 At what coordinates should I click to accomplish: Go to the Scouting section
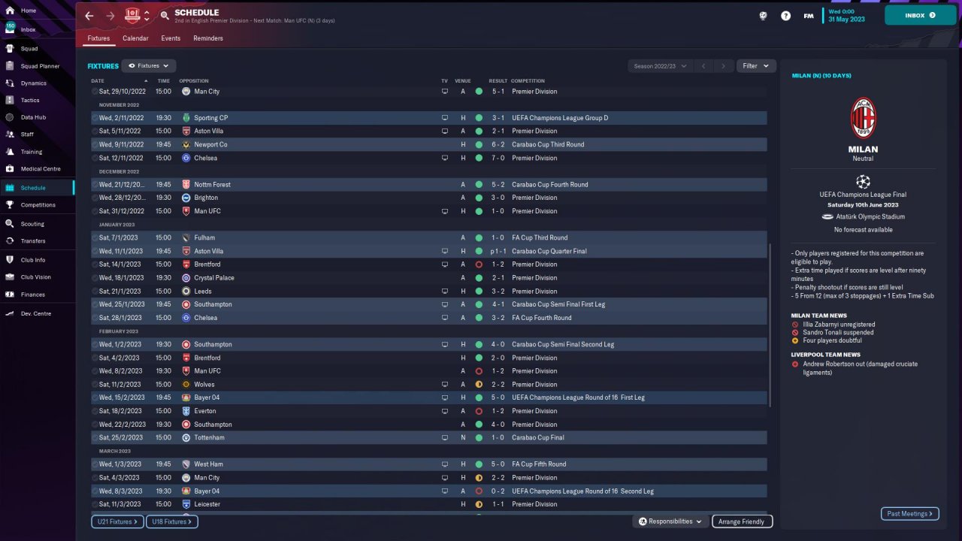(x=32, y=224)
